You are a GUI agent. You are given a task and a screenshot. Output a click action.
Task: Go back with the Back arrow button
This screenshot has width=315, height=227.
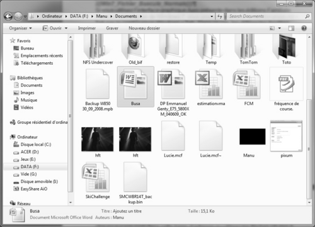click(x=8, y=16)
